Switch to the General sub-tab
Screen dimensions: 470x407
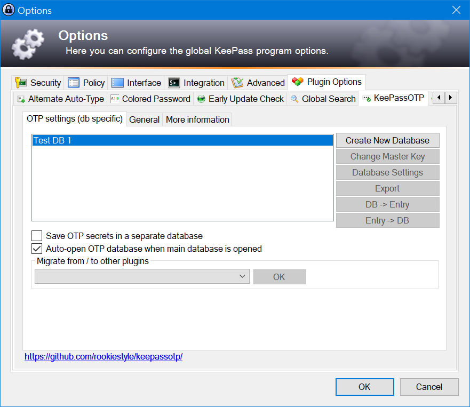click(x=144, y=119)
